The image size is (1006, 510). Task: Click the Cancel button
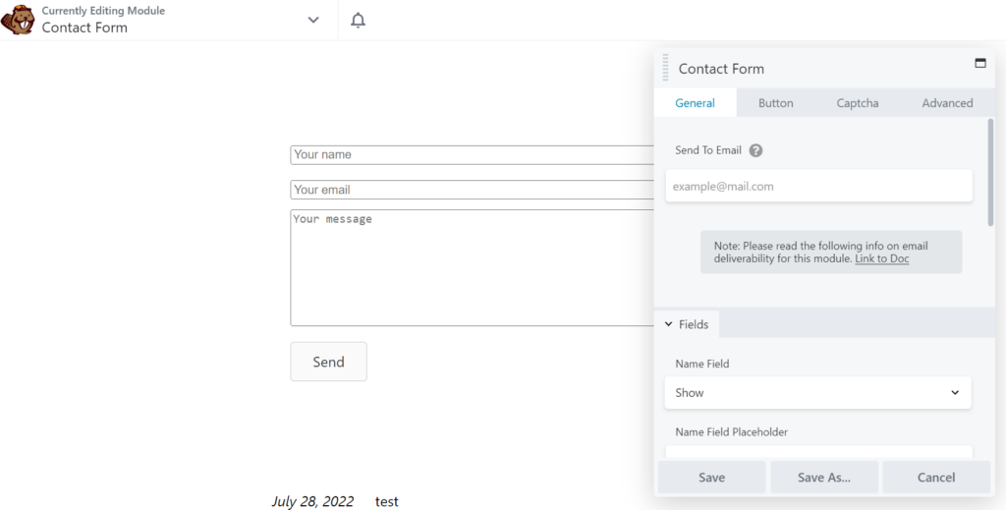(x=936, y=478)
